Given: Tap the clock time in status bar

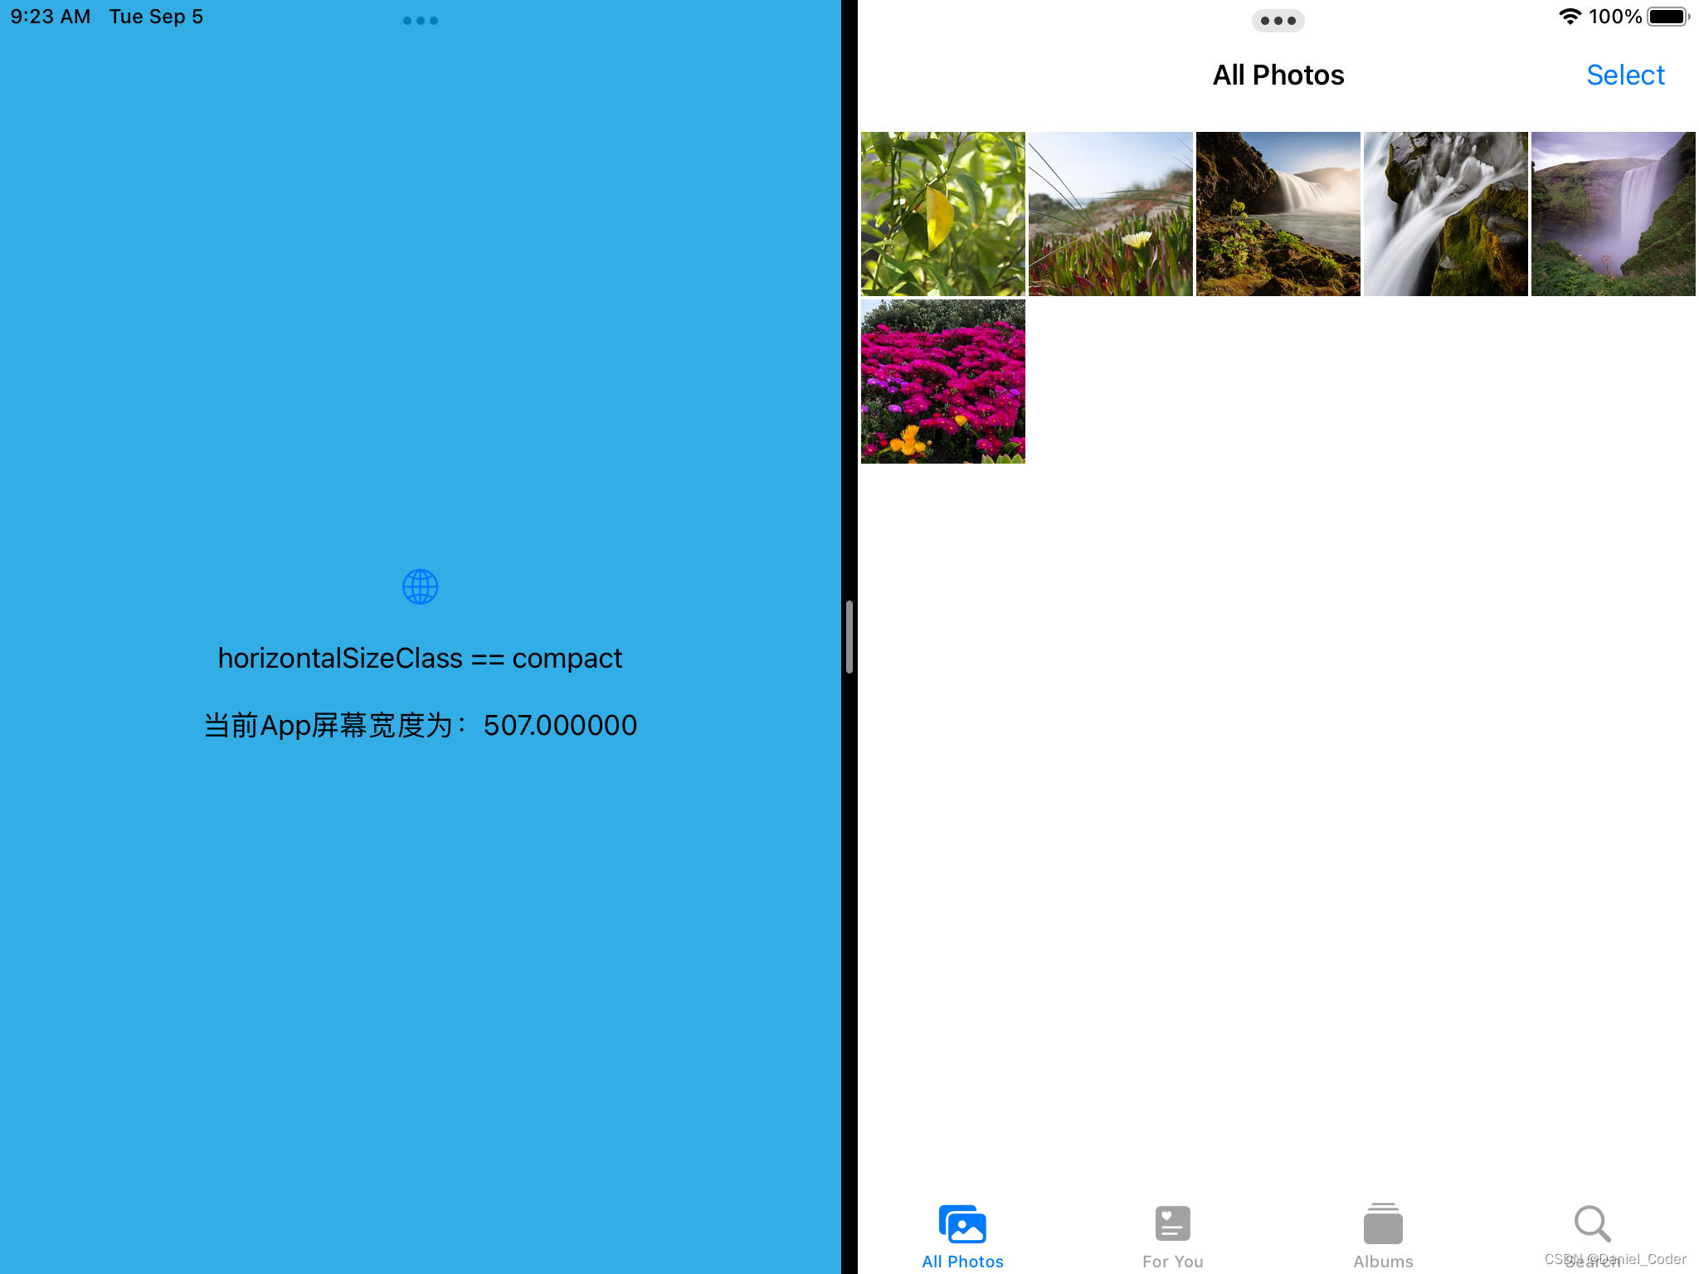Looking at the screenshot, I should 51,17.
